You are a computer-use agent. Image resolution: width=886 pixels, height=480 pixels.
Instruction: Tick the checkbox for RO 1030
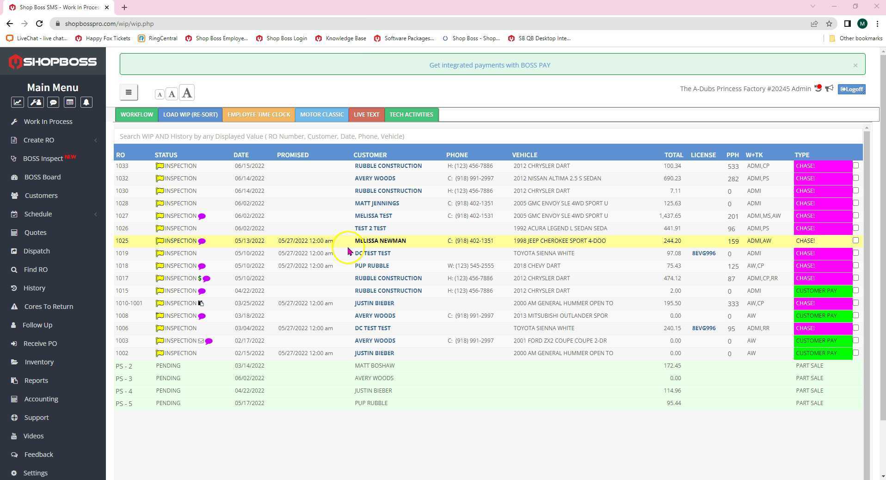click(855, 191)
